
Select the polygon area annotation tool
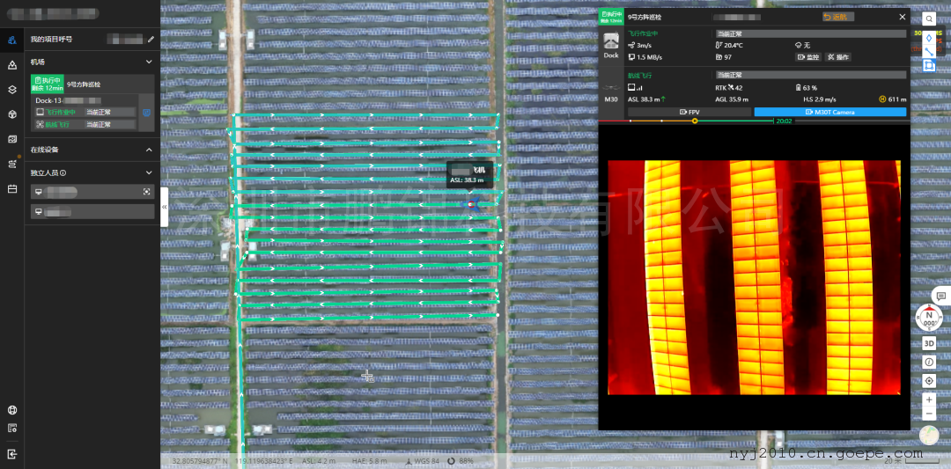[929, 65]
